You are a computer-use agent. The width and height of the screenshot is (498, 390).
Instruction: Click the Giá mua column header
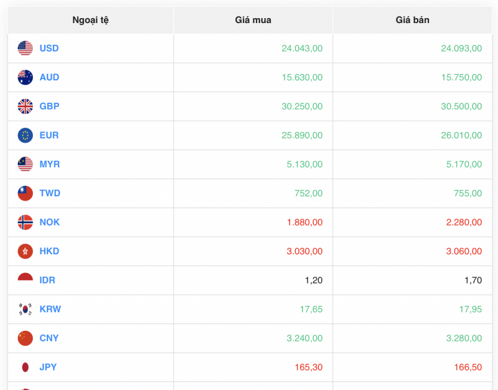[x=252, y=19]
